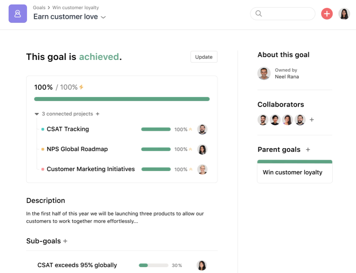This screenshot has height=273, width=356.
Task: Collapse the 3 connected projects list
Action: pyautogui.click(x=37, y=114)
